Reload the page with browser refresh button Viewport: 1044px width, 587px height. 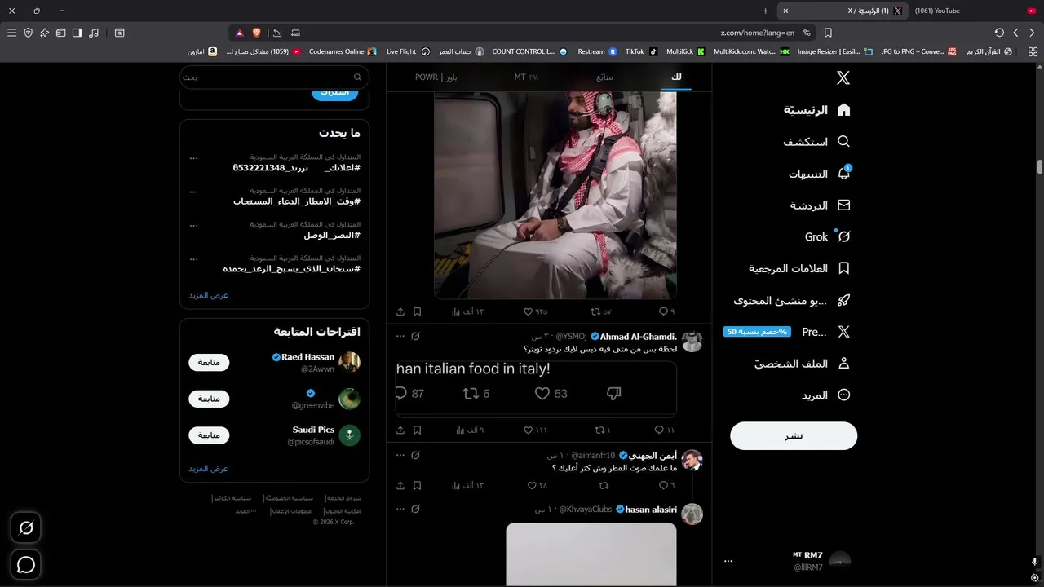pos(999,33)
